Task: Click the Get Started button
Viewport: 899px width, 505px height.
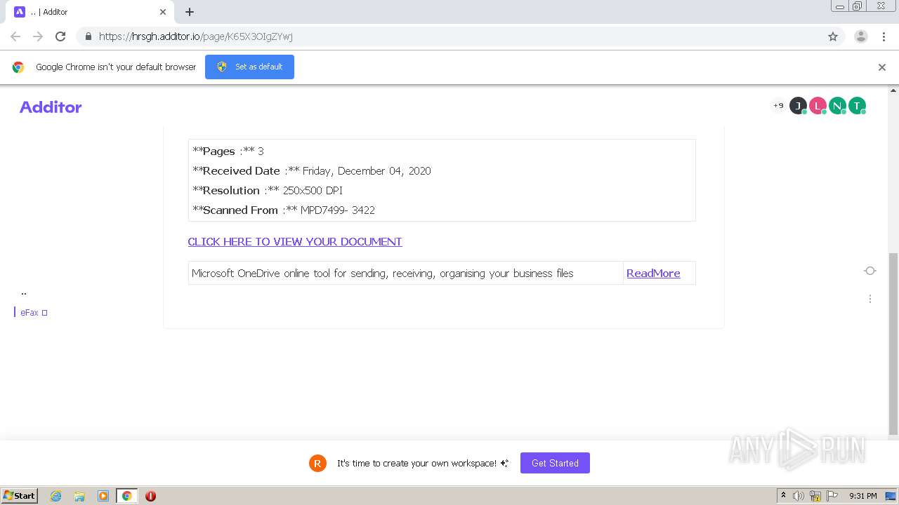Action: [555, 463]
